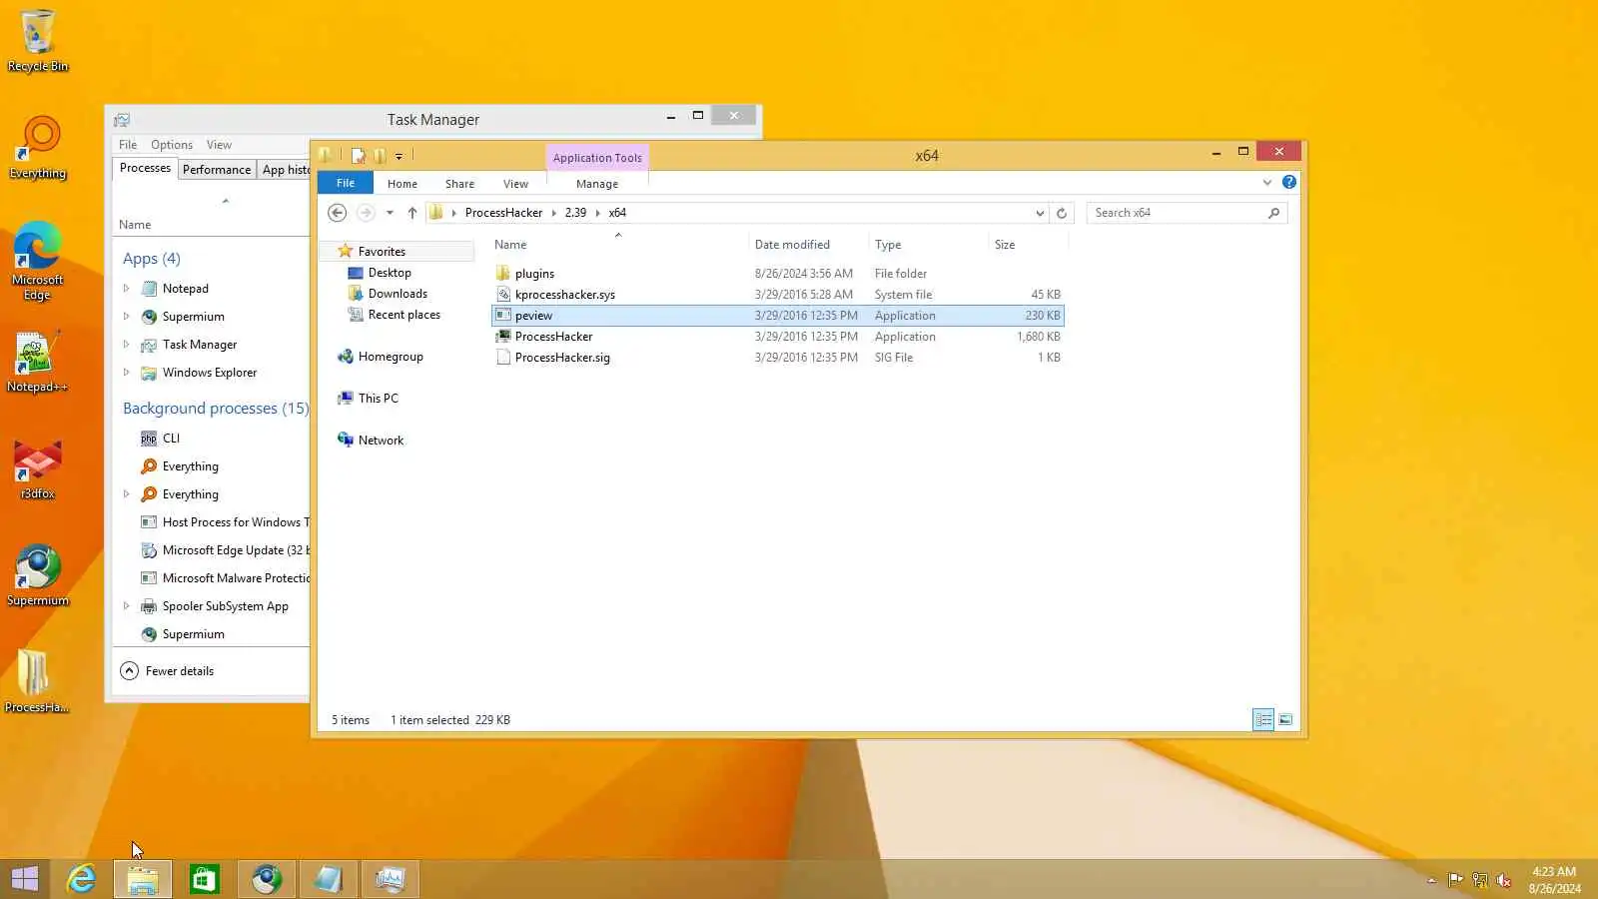
Task: Launch Internet Explorer from the taskbar
Action: pos(81,879)
